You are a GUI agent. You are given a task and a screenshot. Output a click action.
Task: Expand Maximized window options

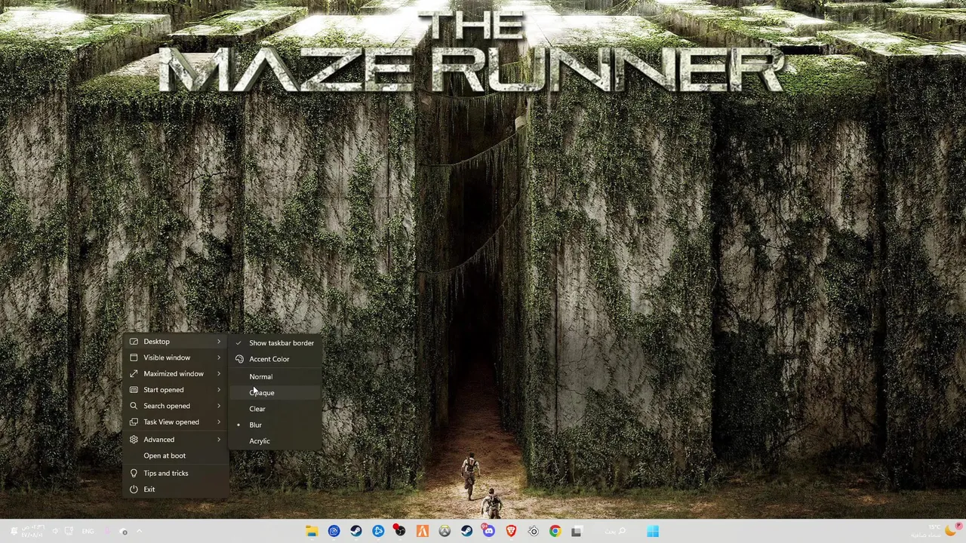coord(177,373)
